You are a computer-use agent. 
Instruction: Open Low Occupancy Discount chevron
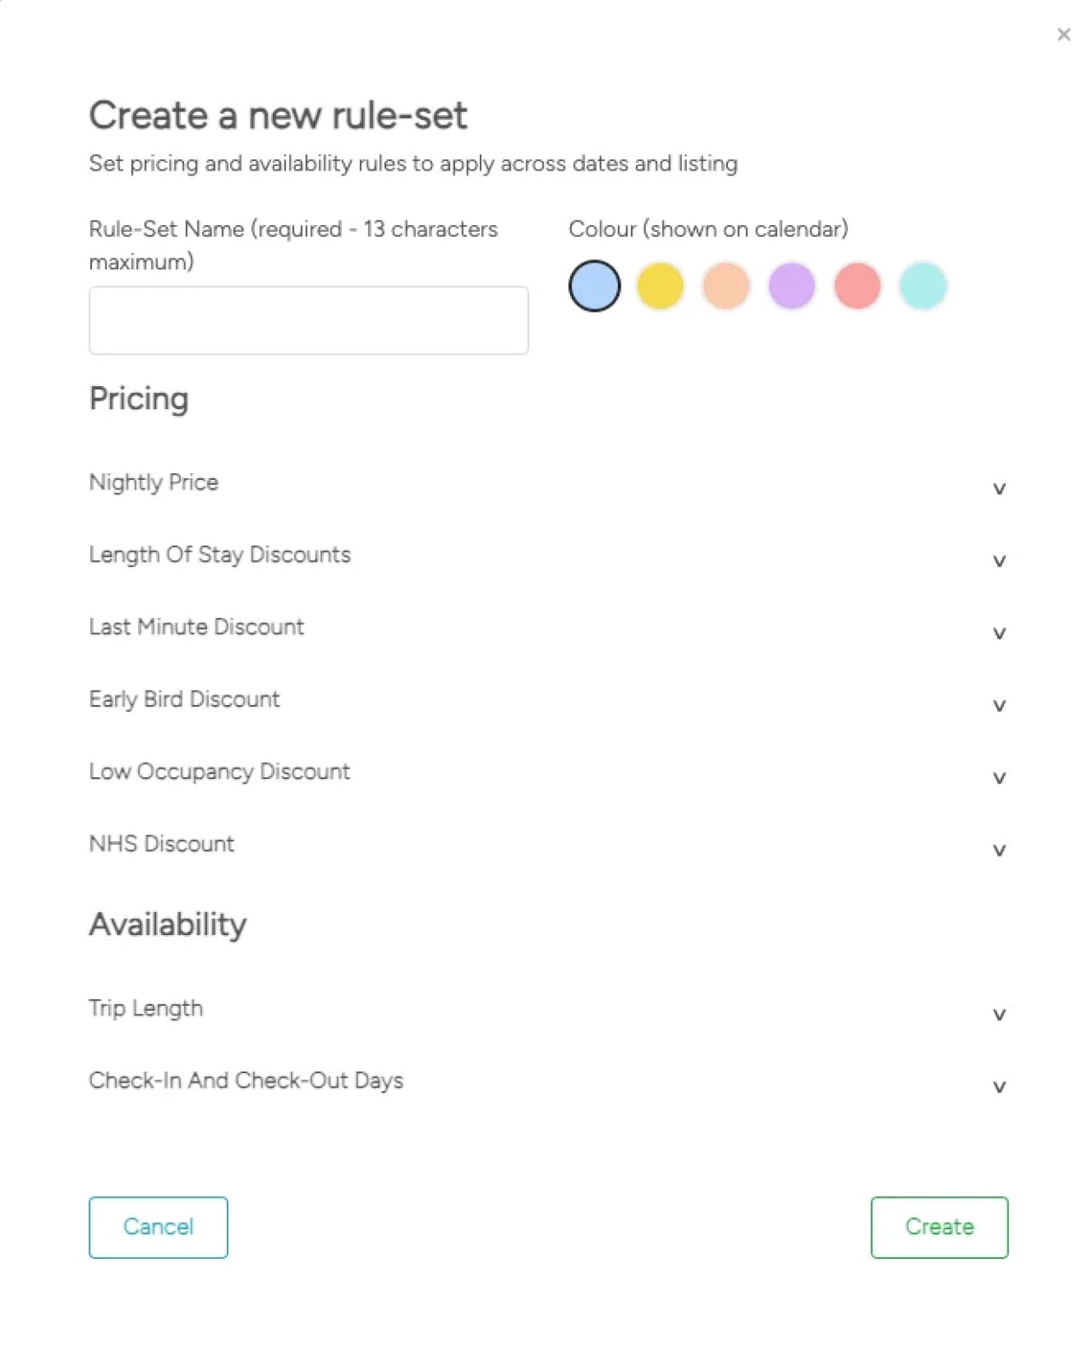pyautogui.click(x=999, y=778)
